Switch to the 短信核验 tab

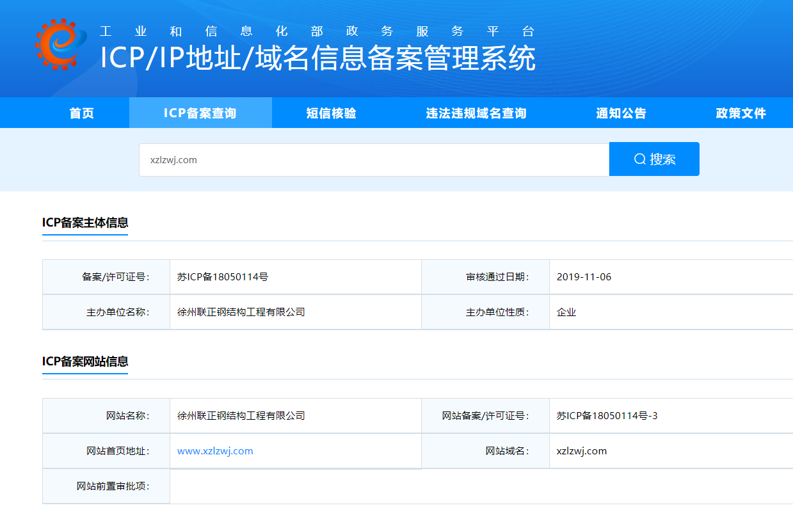coord(330,113)
